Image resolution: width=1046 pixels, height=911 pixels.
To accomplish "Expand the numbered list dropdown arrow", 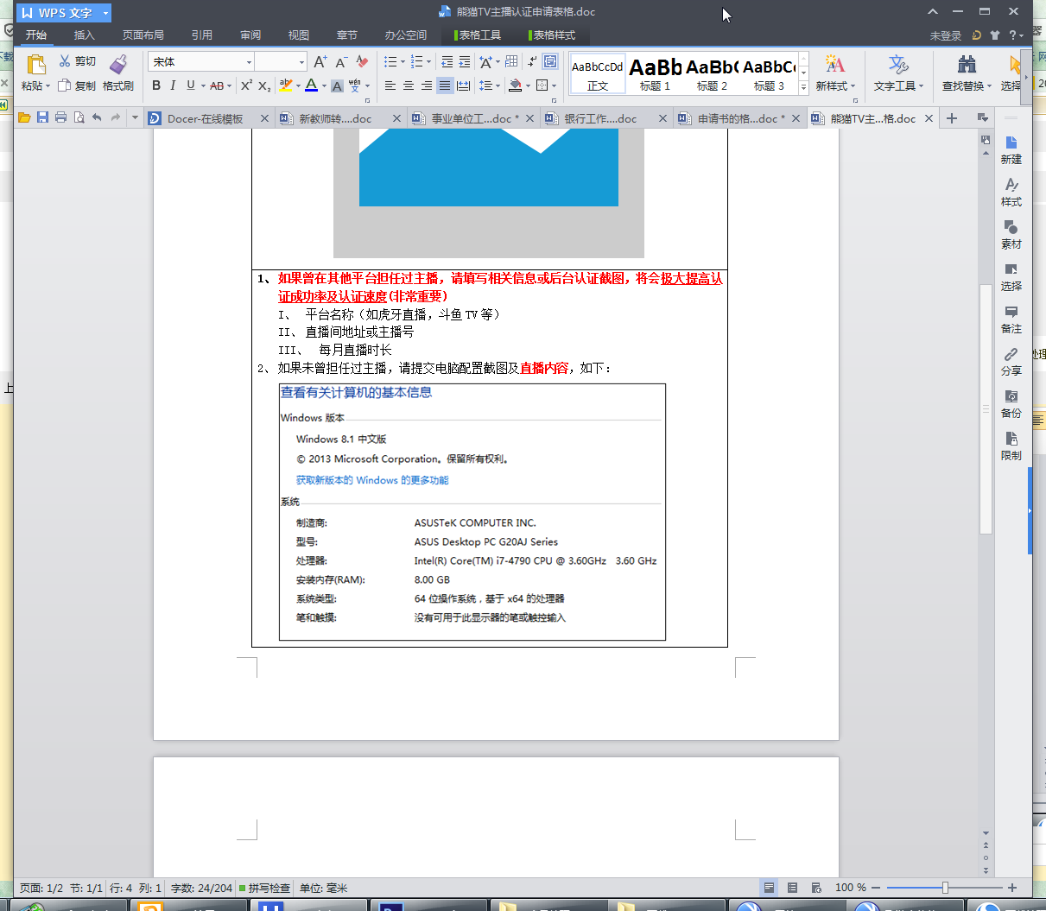I will pos(428,62).
